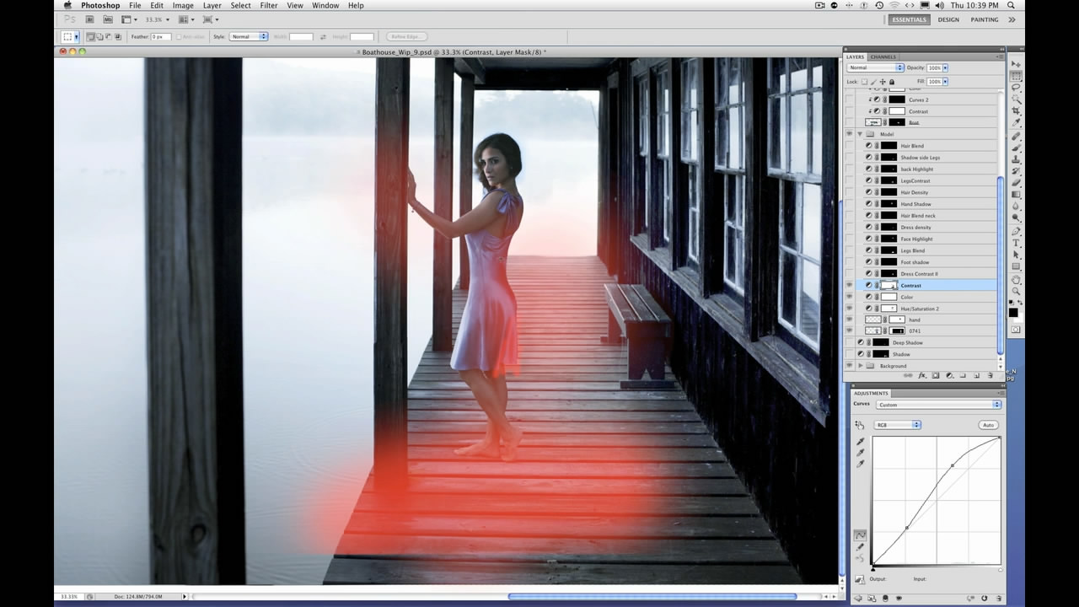Image resolution: width=1079 pixels, height=607 pixels.
Task: Select the Rectangular Marquee tool in toolbox
Action: [1016, 76]
